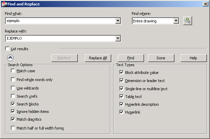Open Help for this dialog
Screen dimensions: 210x139
(x=193, y=58)
